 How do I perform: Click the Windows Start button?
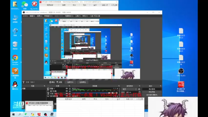13,114
